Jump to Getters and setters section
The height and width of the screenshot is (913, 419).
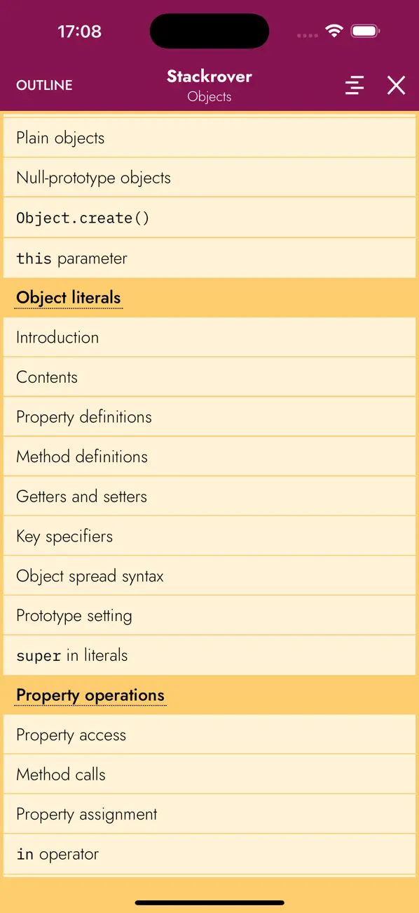pos(81,497)
